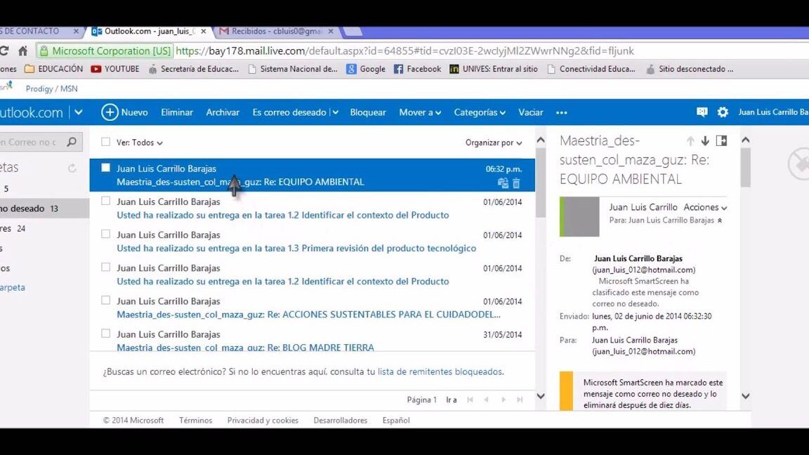Refresh folders with the circular arrow icon
The width and height of the screenshot is (809, 455).
72,169
